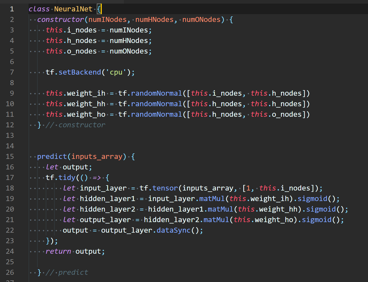Select the 'NeuralNet' class name
This screenshot has height=282, width=368.
click(73, 9)
